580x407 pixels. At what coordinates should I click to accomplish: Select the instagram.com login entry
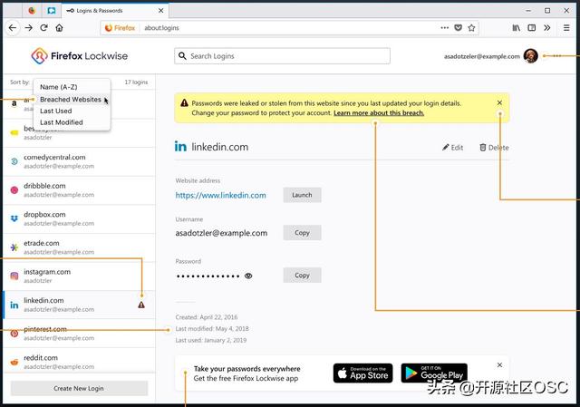tap(79, 276)
